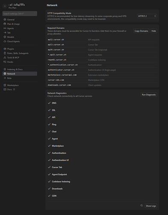Click the Client updates description text
The width and height of the screenshot is (168, 215).
pyautogui.click(x=95, y=85)
